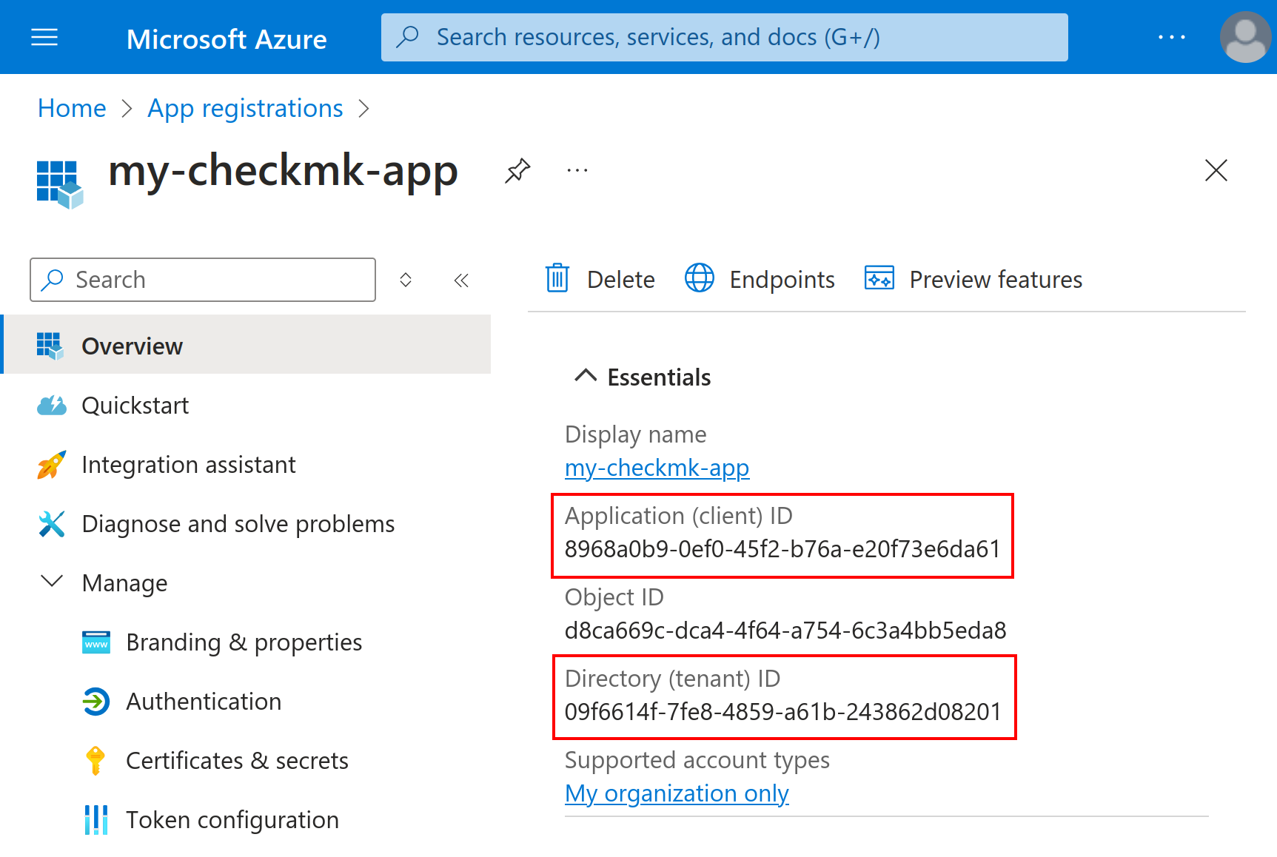Click the Token configuration bars icon
The image size is (1277, 857).
click(96, 820)
